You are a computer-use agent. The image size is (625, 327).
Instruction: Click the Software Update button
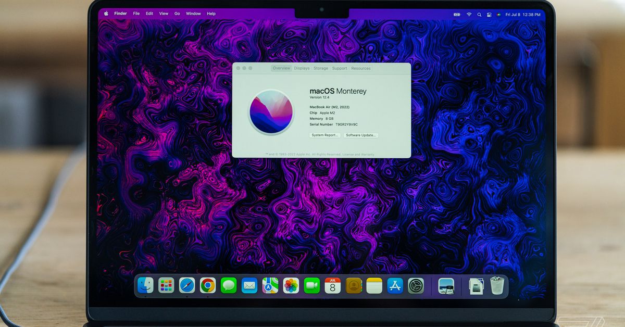[360, 135]
